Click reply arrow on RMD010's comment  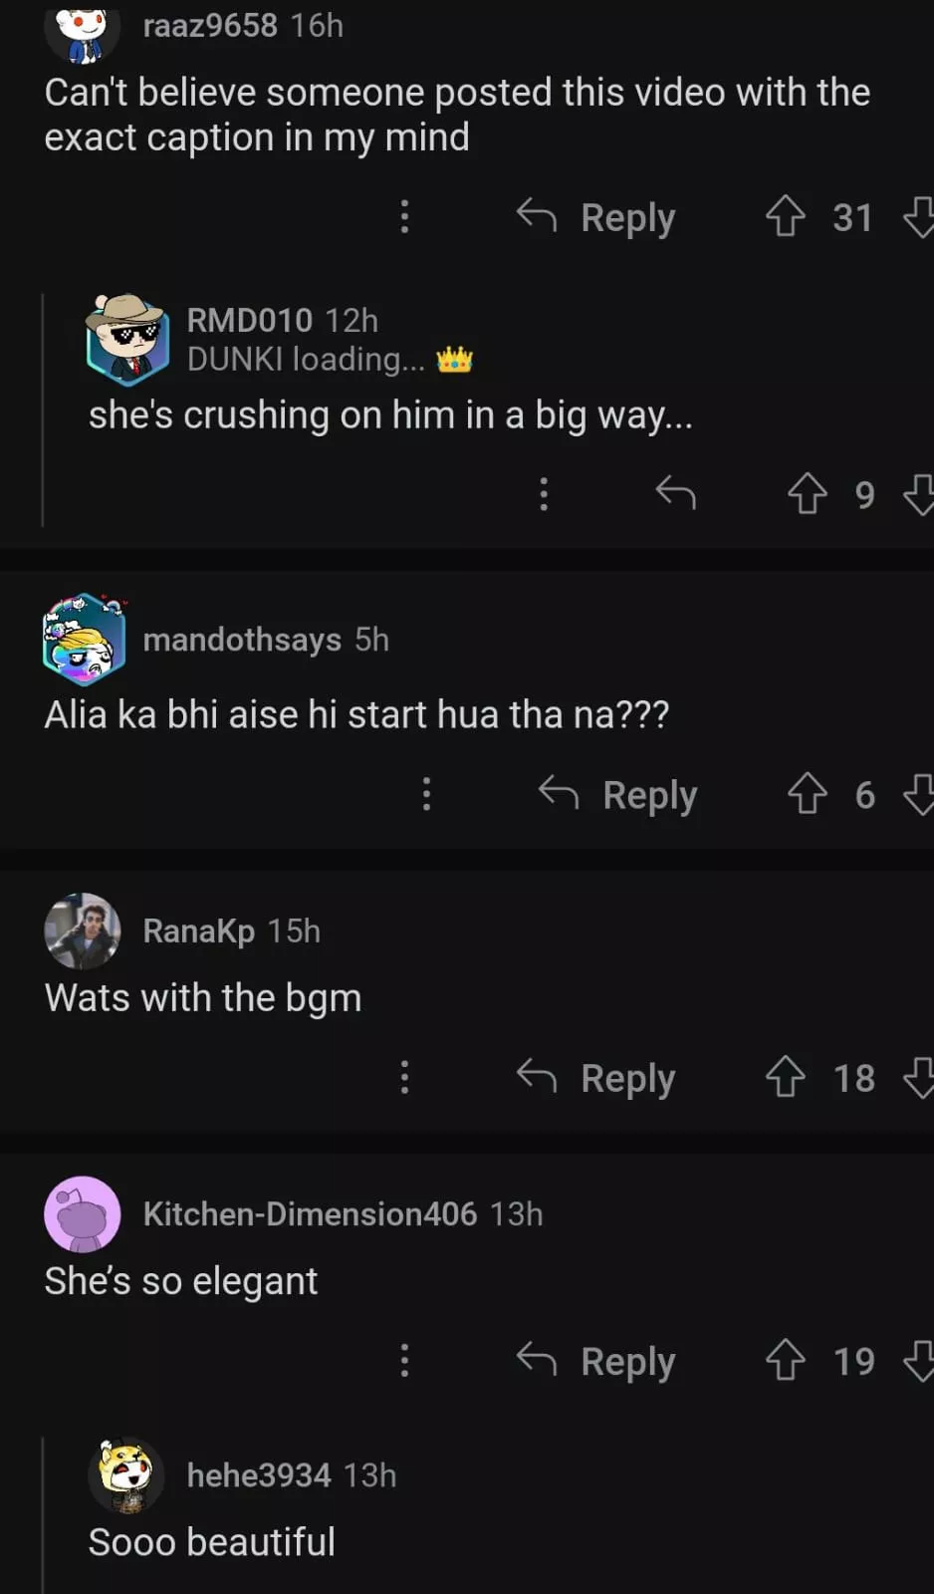(x=675, y=493)
